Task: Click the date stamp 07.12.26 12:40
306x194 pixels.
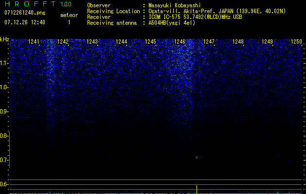Action: (25, 22)
